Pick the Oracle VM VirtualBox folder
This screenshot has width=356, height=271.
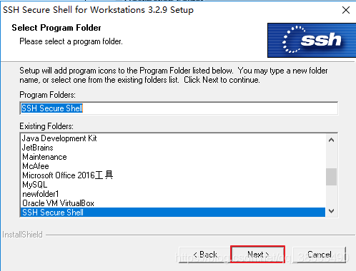pyautogui.click(x=173, y=203)
